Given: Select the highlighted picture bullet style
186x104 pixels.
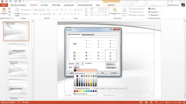Looking at the screenshot, I should (x=111, y=56).
